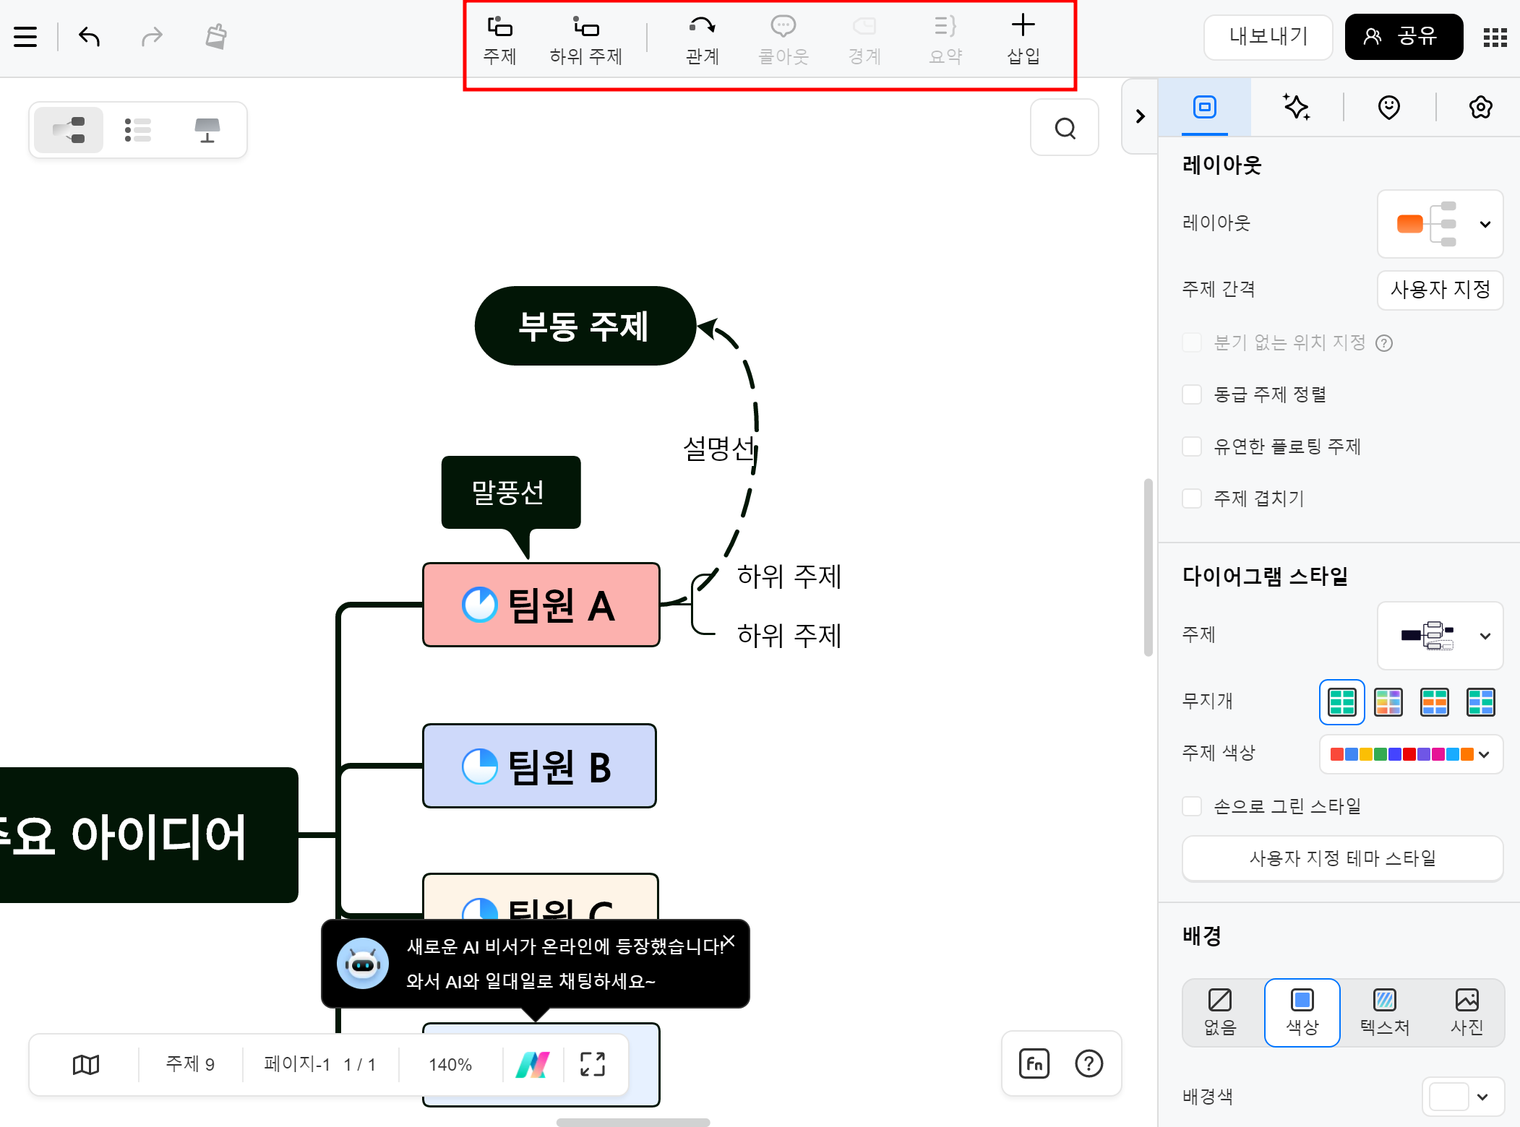Click the progress pie icon on 팀원 B
Image resolution: width=1520 pixels, height=1127 pixels.
click(480, 767)
